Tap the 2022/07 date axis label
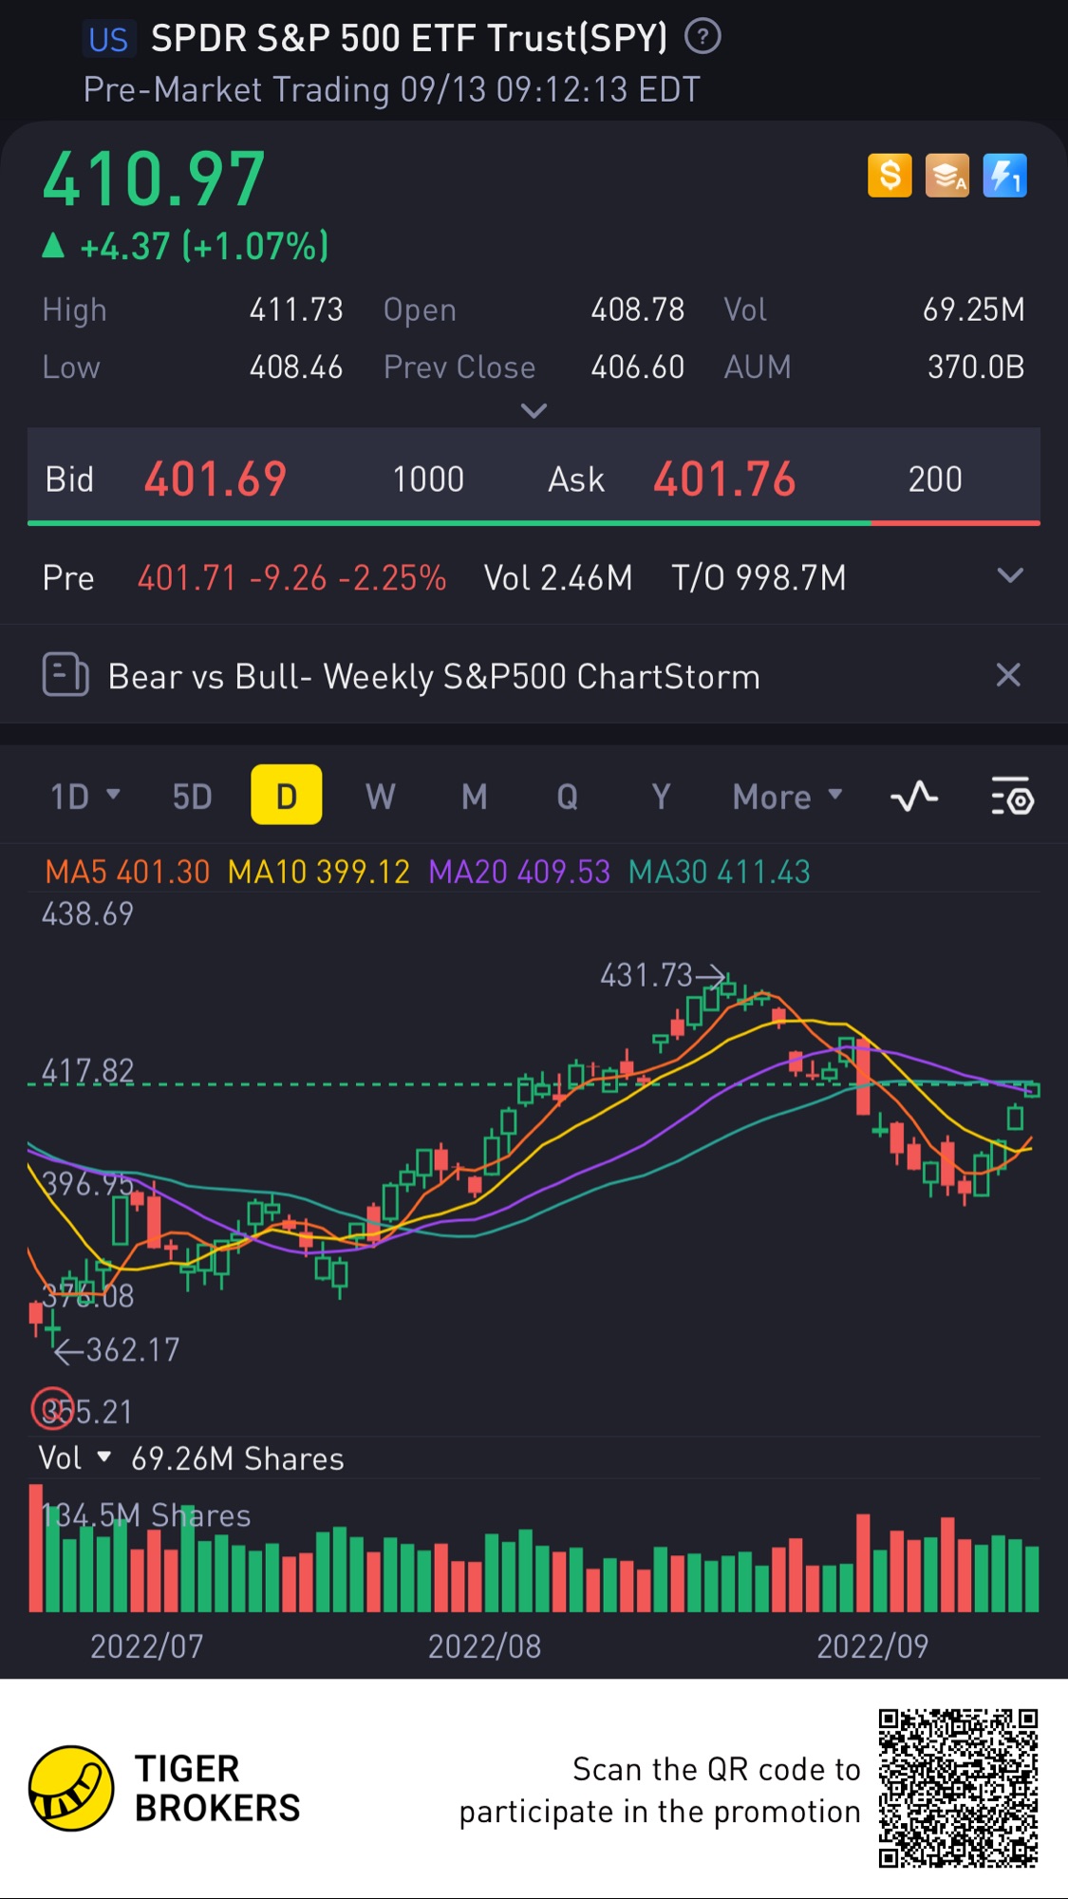The width and height of the screenshot is (1068, 1899). tap(147, 1645)
